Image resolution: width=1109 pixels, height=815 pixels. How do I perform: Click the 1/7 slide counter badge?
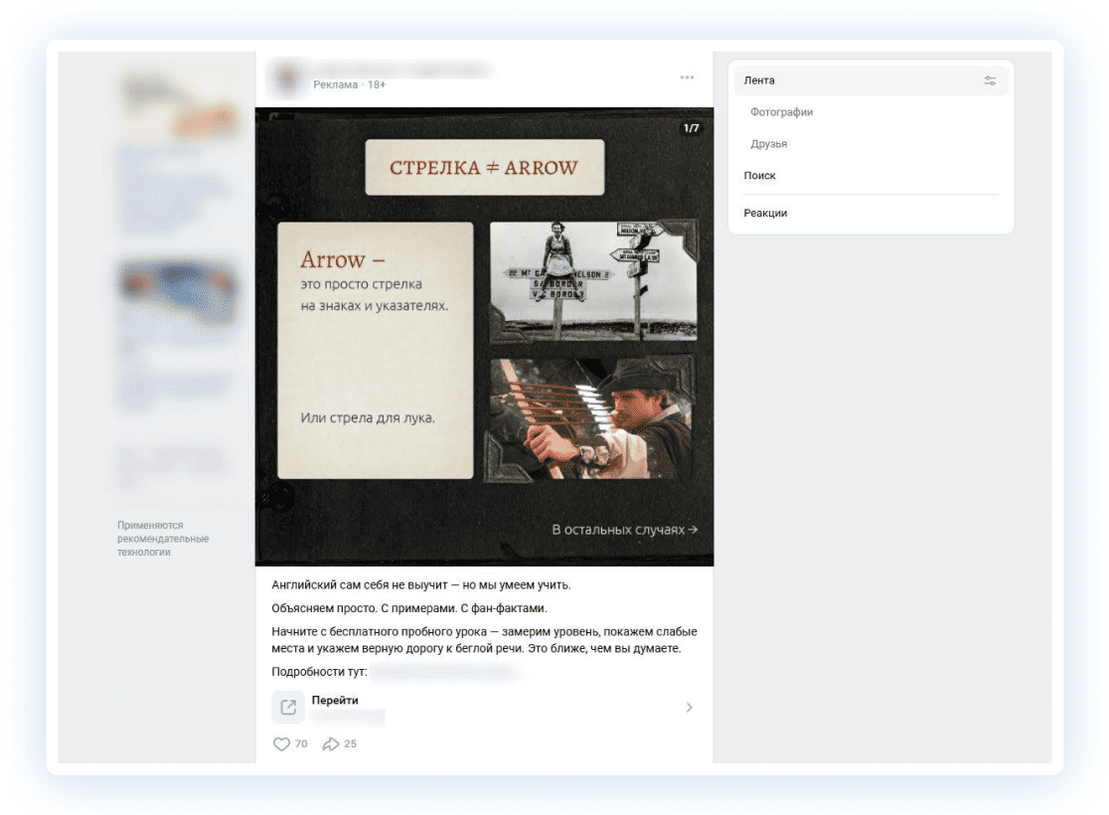(690, 128)
